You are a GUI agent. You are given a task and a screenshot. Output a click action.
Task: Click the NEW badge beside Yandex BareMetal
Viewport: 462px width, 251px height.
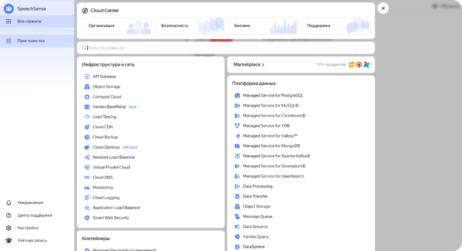pyautogui.click(x=133, y=107)
